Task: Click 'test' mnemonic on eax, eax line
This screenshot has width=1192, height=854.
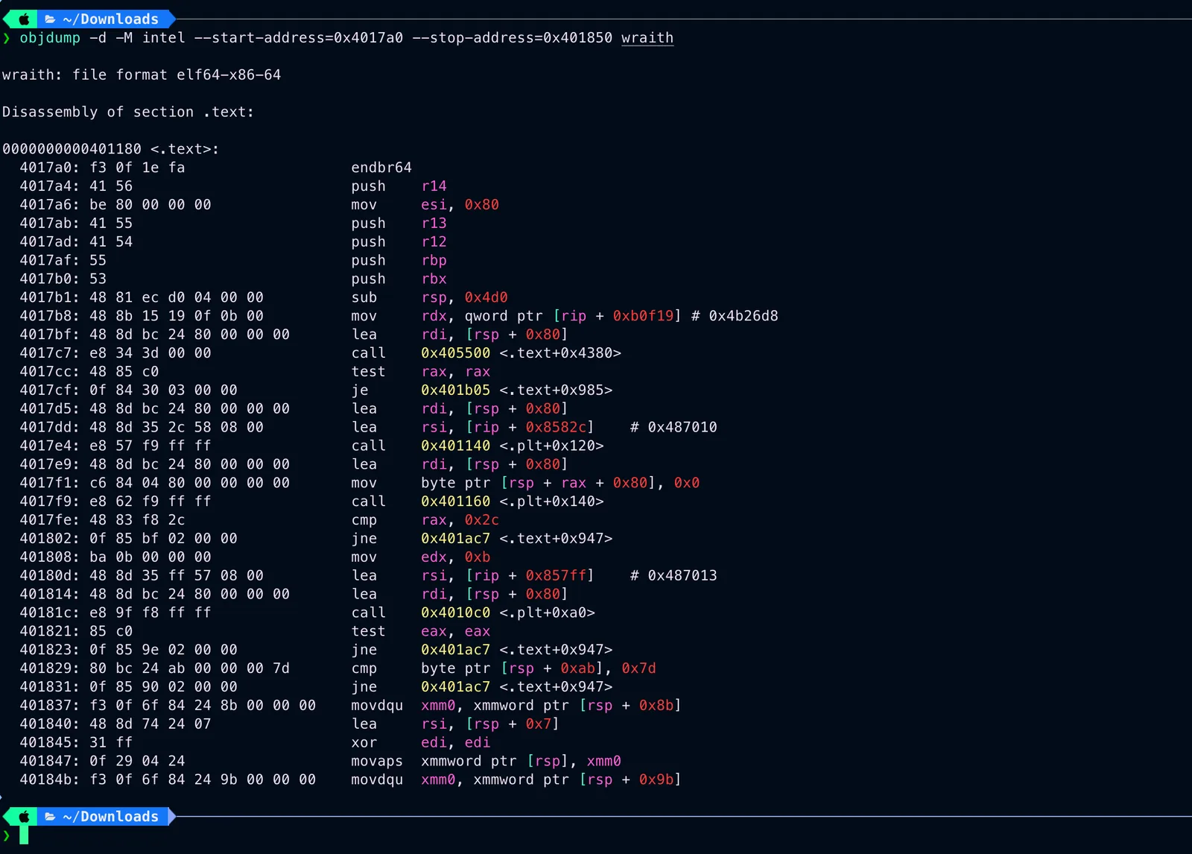Action: point(369,631)
